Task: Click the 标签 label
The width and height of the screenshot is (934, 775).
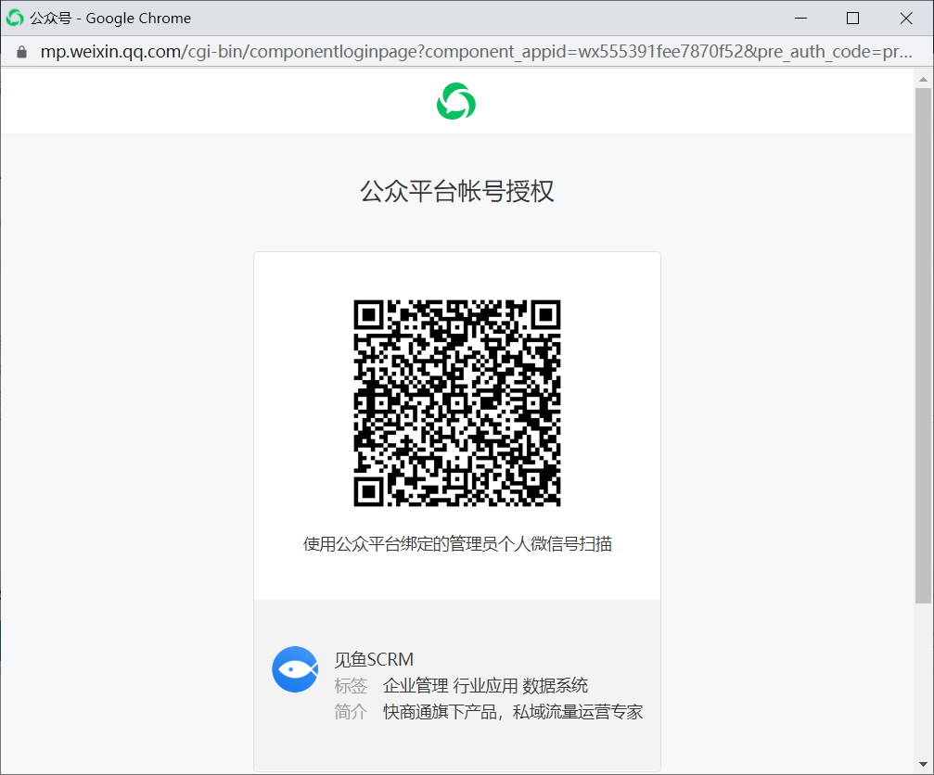Action: click(x=351, y=686)
